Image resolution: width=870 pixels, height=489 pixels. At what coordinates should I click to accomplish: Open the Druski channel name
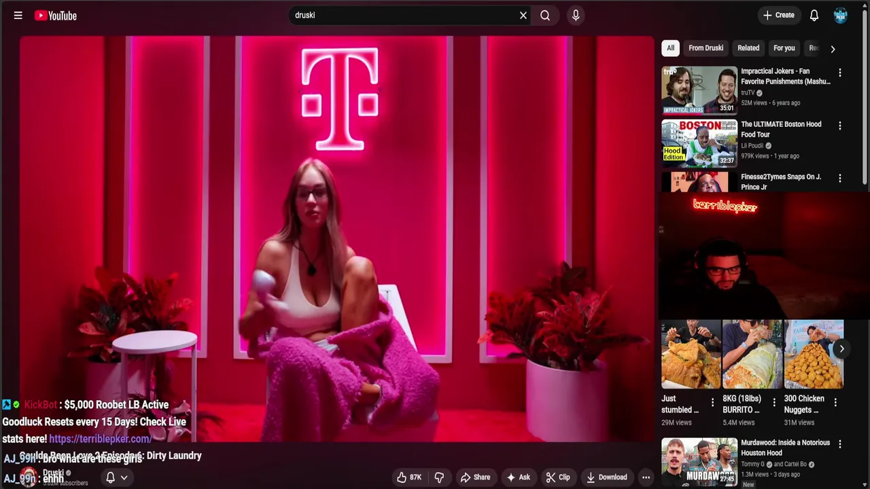point(53,473)
